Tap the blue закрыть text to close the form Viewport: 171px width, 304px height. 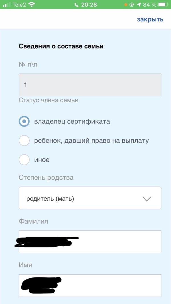click(150, 19)
